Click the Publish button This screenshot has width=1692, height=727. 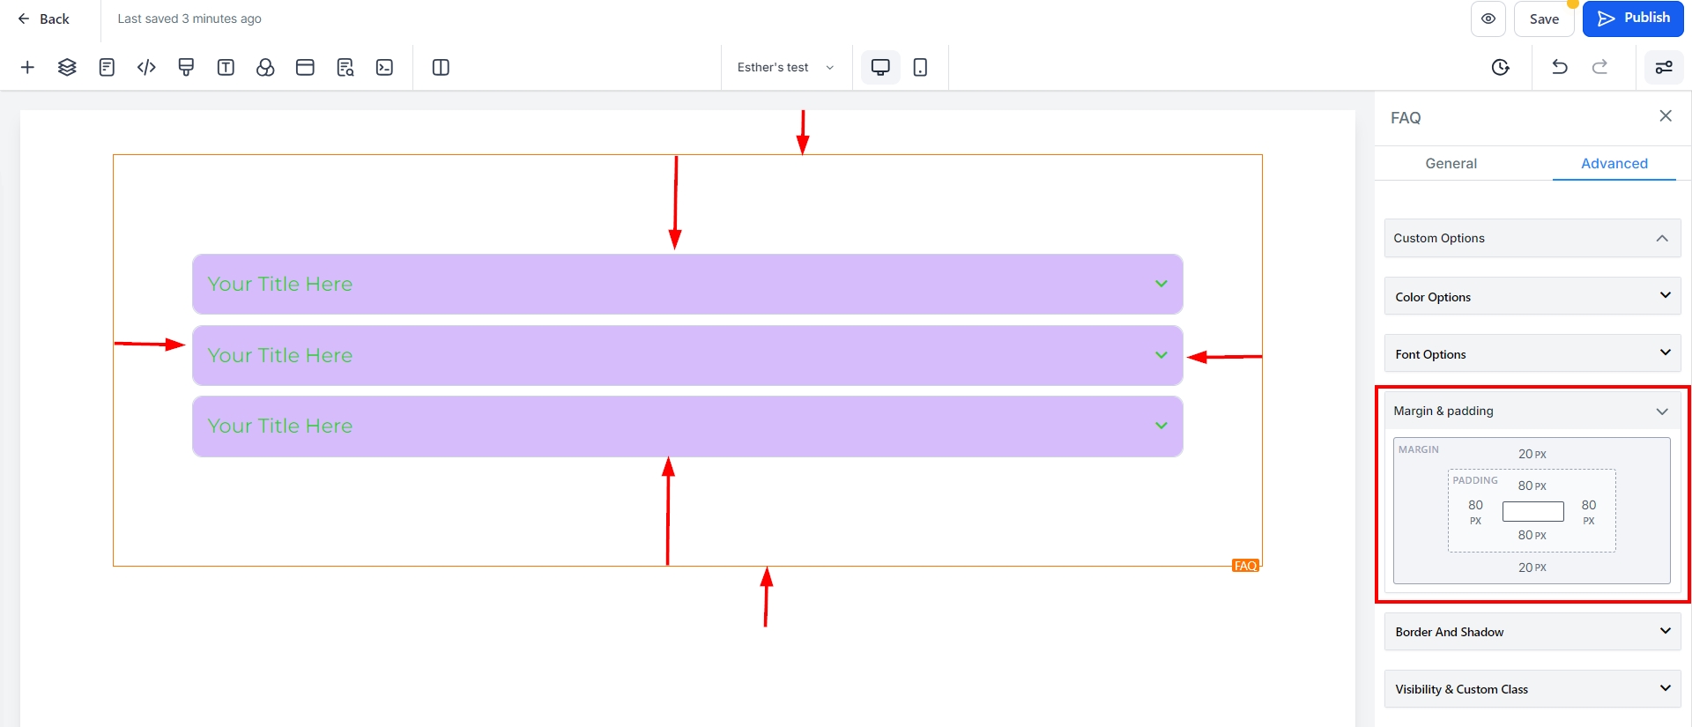point(1633,19)
